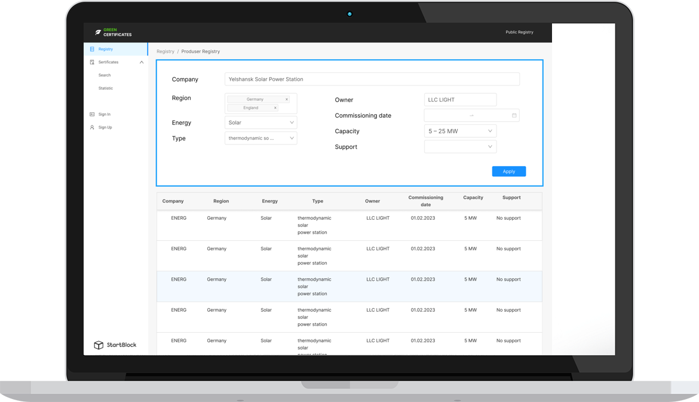Image resolution: width=699 pixels, height=402 pixels.
Task: Open the Public Registry link
Action: [x=519, y=32]
